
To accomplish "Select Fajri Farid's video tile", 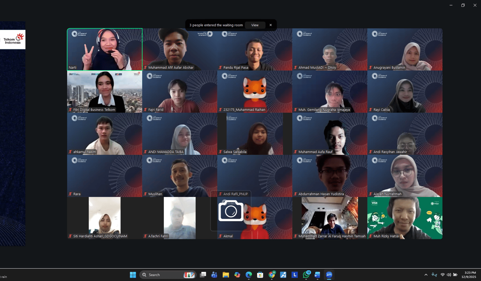I will pyautogui.click(x=180, y=91).
